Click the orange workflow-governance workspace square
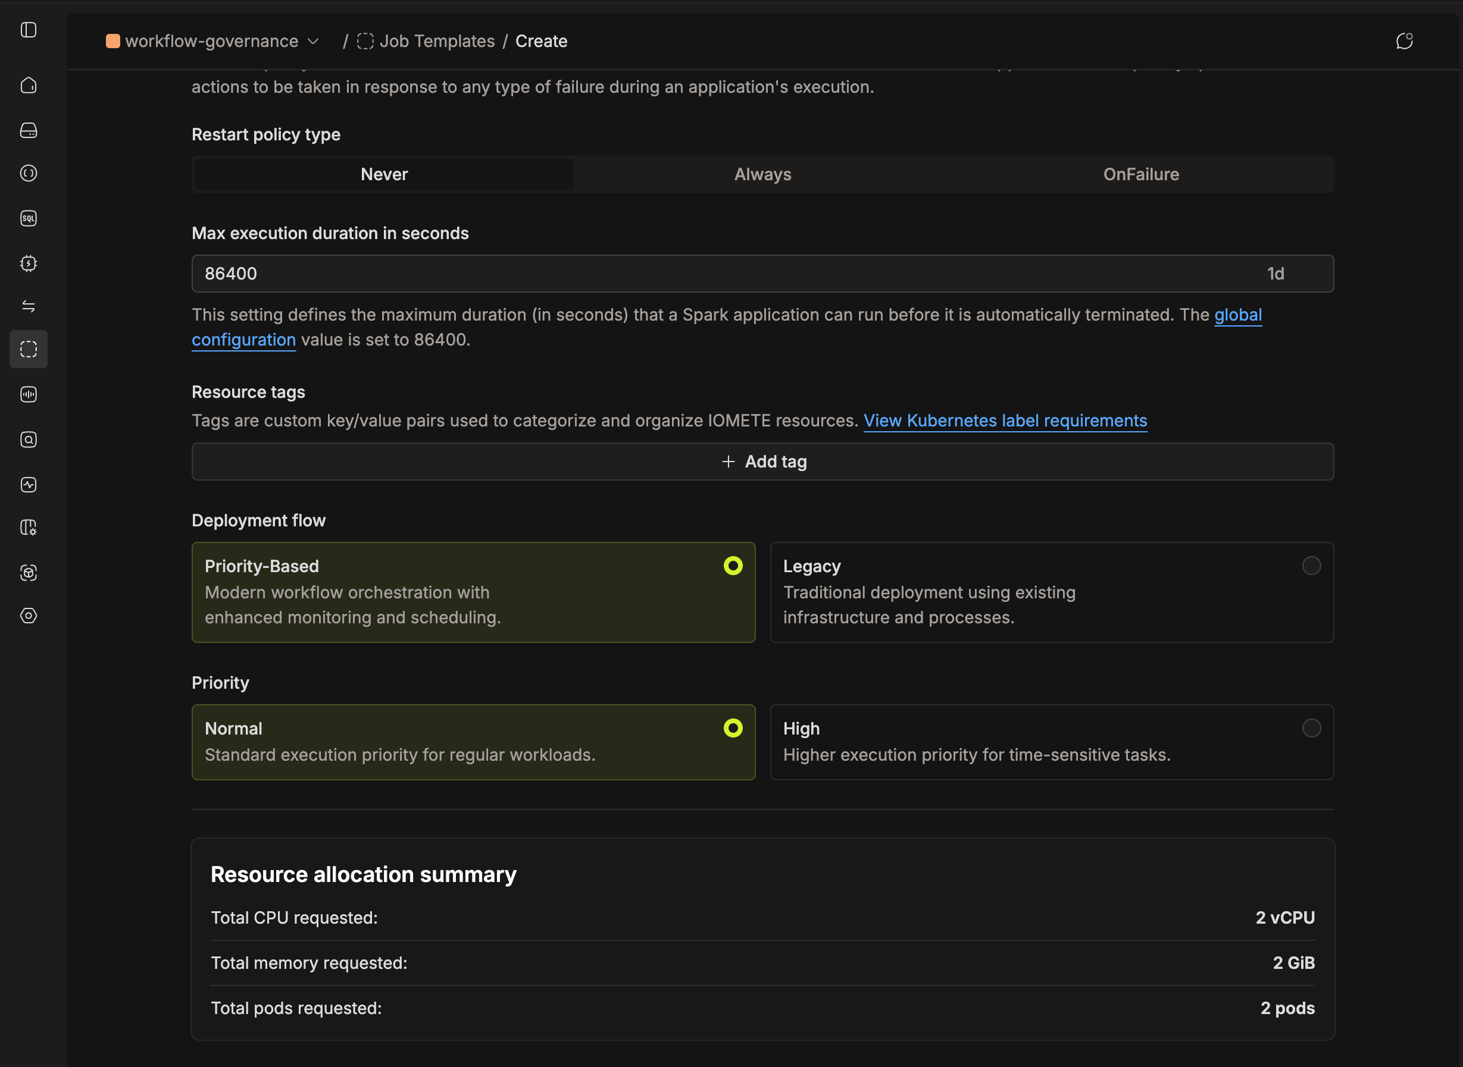Image resolution: width=1463 pixels, height=1067 pixels. click(113, 42)
